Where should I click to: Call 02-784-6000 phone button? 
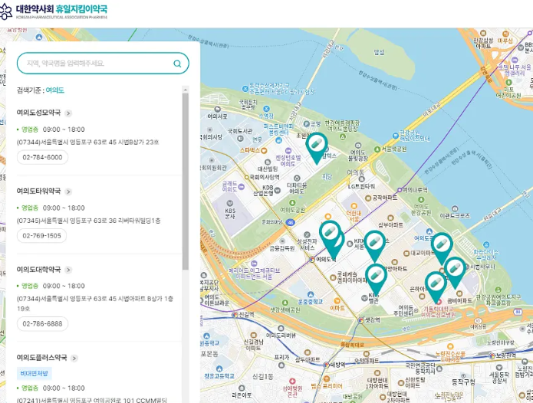point(42,157)
